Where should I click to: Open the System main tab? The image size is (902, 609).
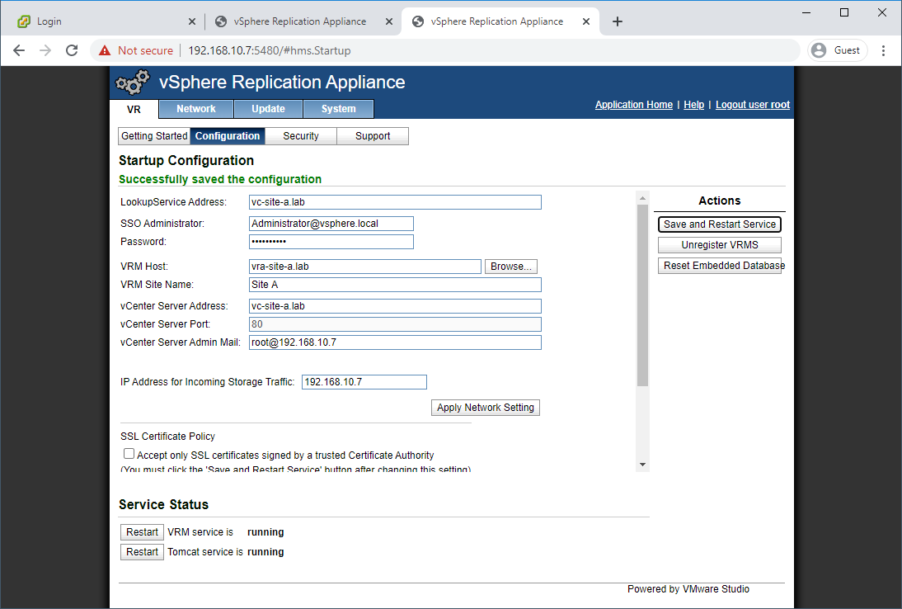(x=338, y=109)
